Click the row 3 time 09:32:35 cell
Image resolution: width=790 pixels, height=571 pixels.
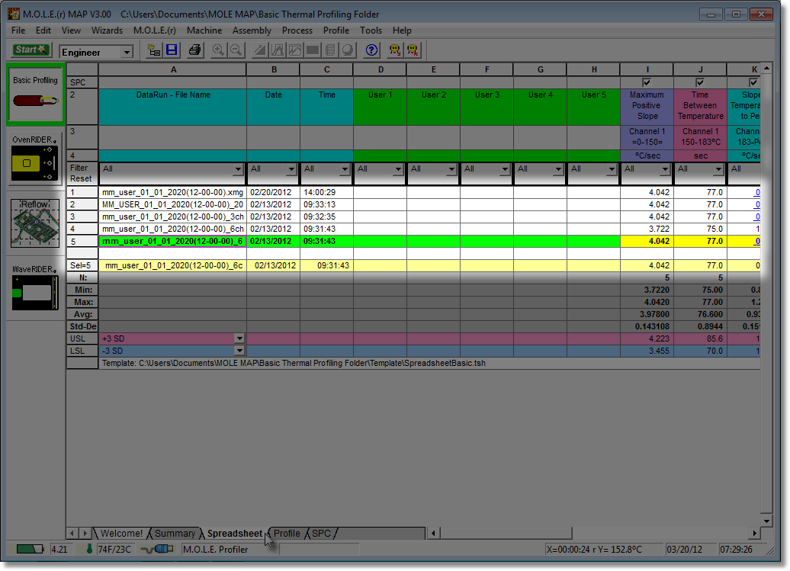(x=326, y=217)
